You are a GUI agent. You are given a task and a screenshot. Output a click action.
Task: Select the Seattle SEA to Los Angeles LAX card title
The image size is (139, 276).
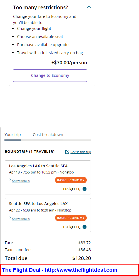point(38,204)
